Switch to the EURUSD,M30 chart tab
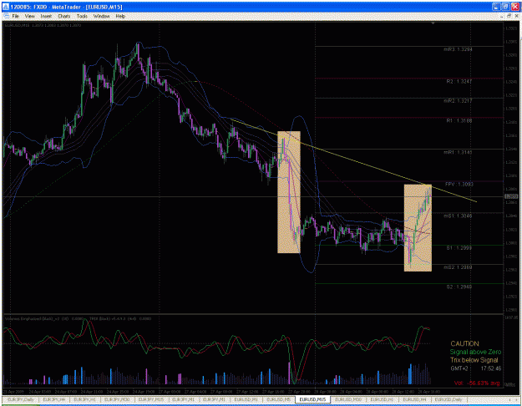The height and width of the screenshot is (406, 522). [x=348, y=399]
